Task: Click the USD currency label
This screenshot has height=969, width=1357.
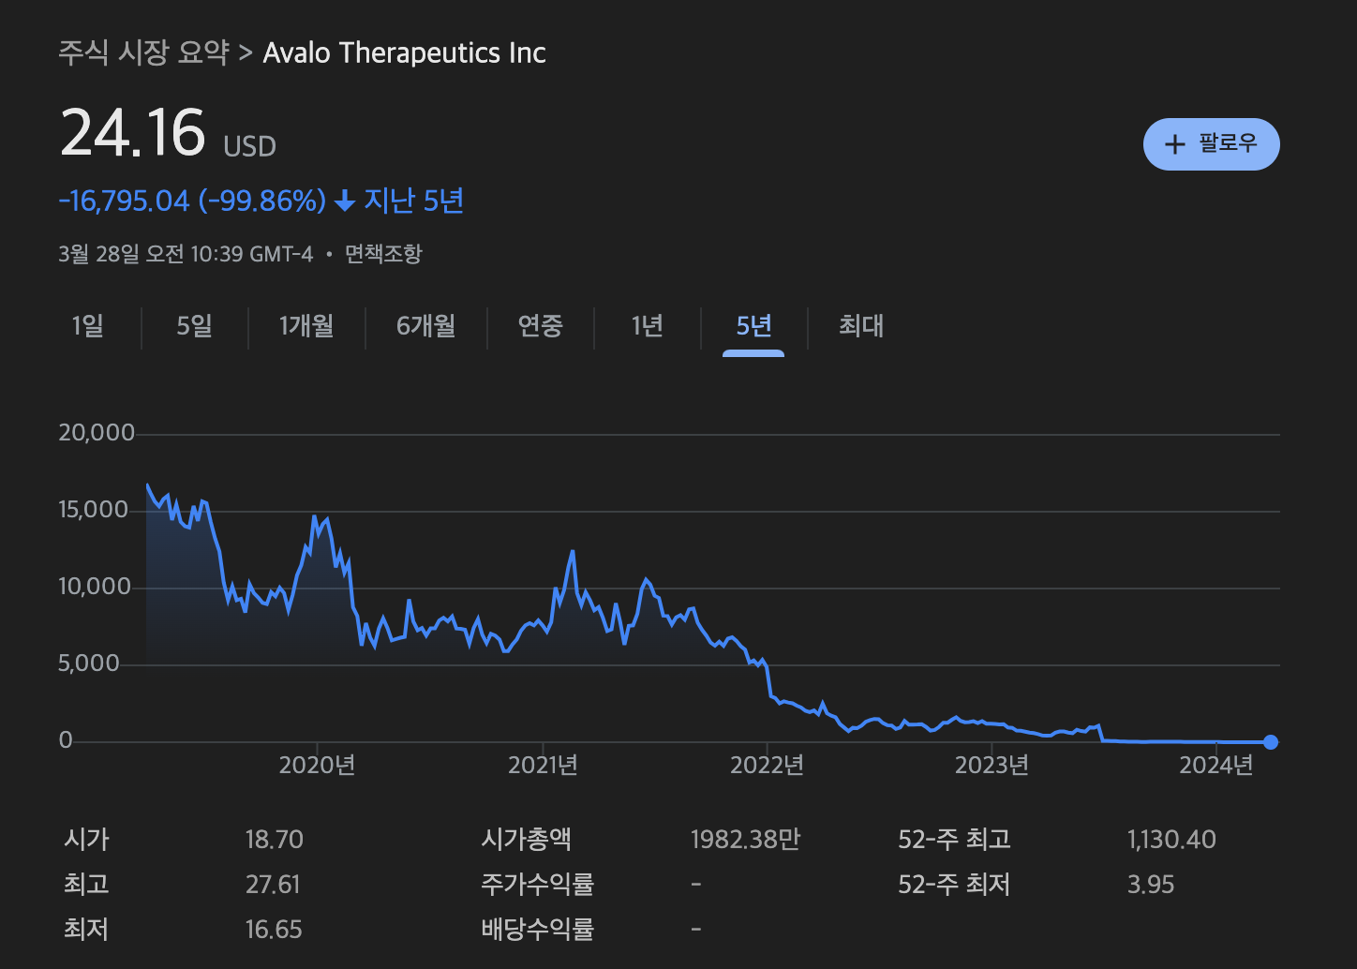Action: 249,147
